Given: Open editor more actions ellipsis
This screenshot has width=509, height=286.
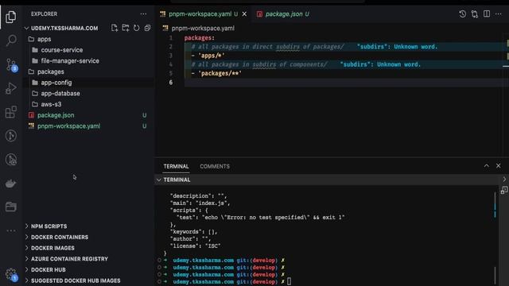Looking at the screenshot, I should pyautogui.click(x=499, y=14).
